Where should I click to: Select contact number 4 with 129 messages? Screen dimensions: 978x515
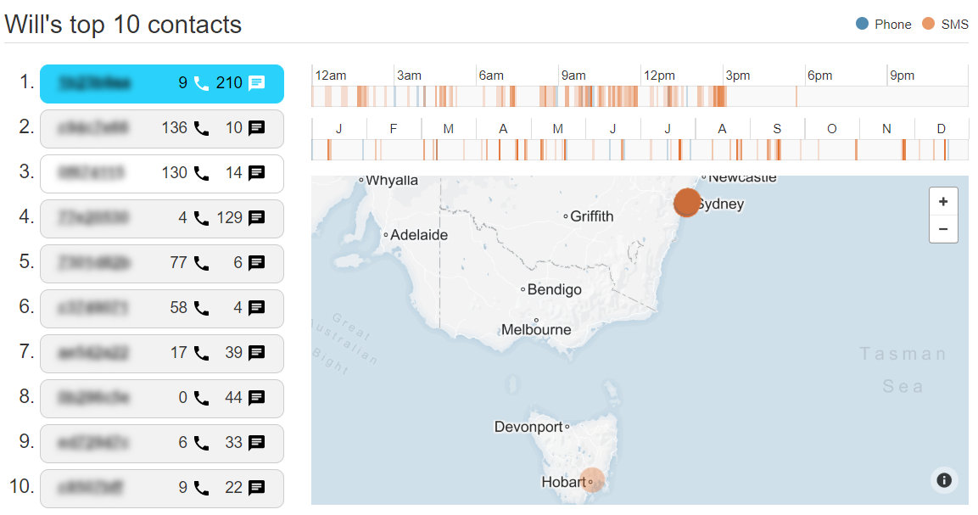click(161, 219)
